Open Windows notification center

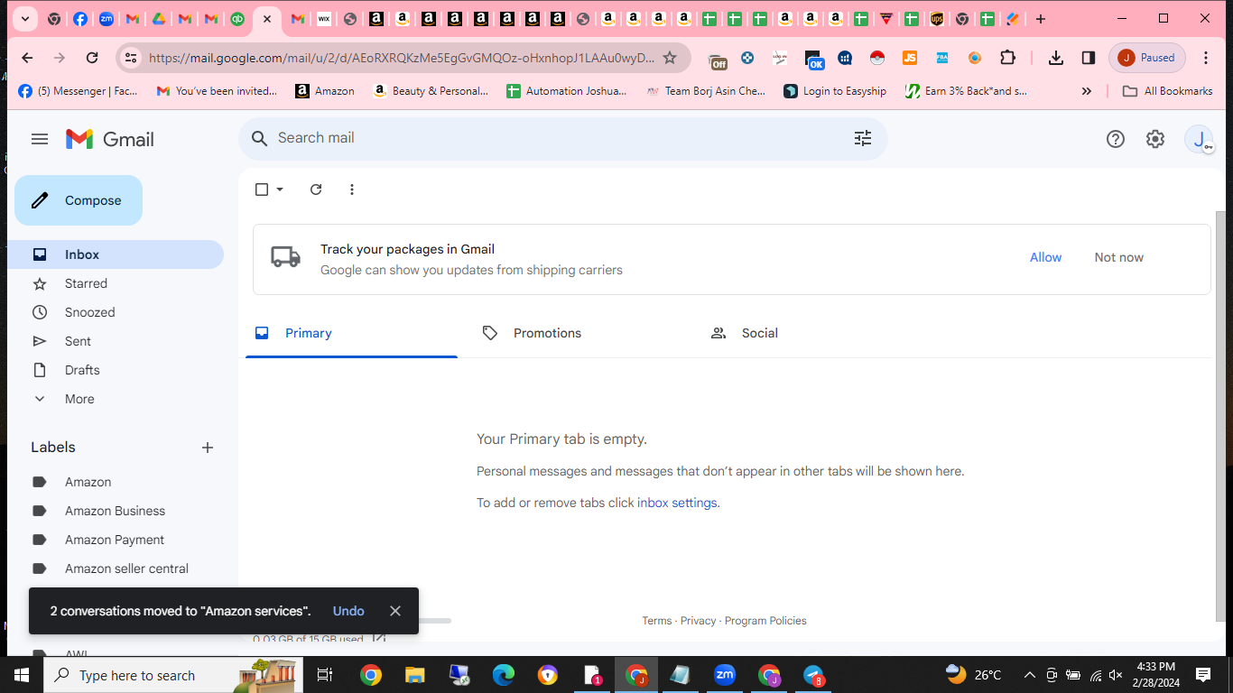click(1203, 675)
